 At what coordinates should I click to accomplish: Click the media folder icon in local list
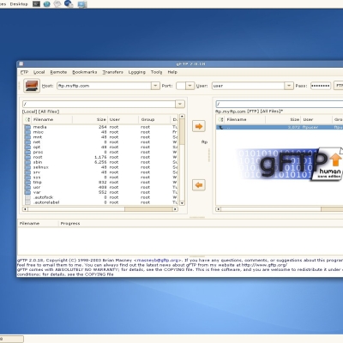(27, 127)
